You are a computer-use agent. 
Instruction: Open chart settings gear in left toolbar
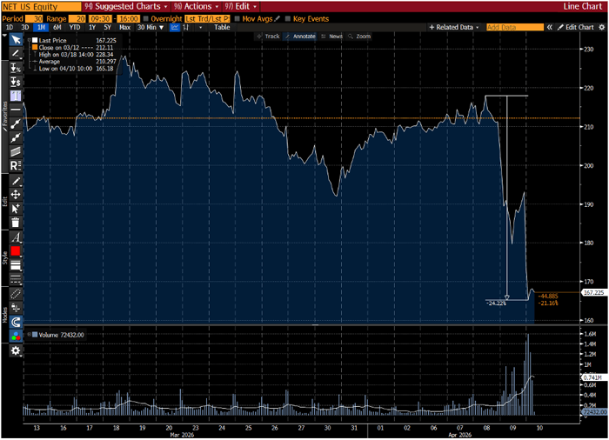click(x=16, y=350)
